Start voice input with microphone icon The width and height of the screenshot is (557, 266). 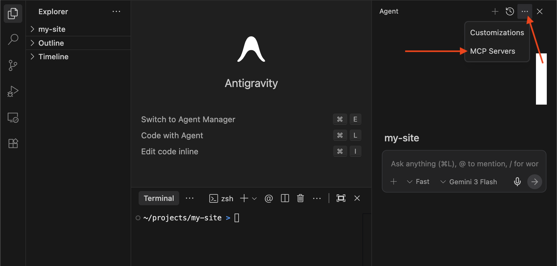(517, 182)
